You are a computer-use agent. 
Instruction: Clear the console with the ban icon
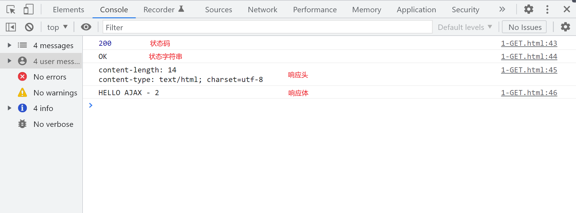point(29,27)
